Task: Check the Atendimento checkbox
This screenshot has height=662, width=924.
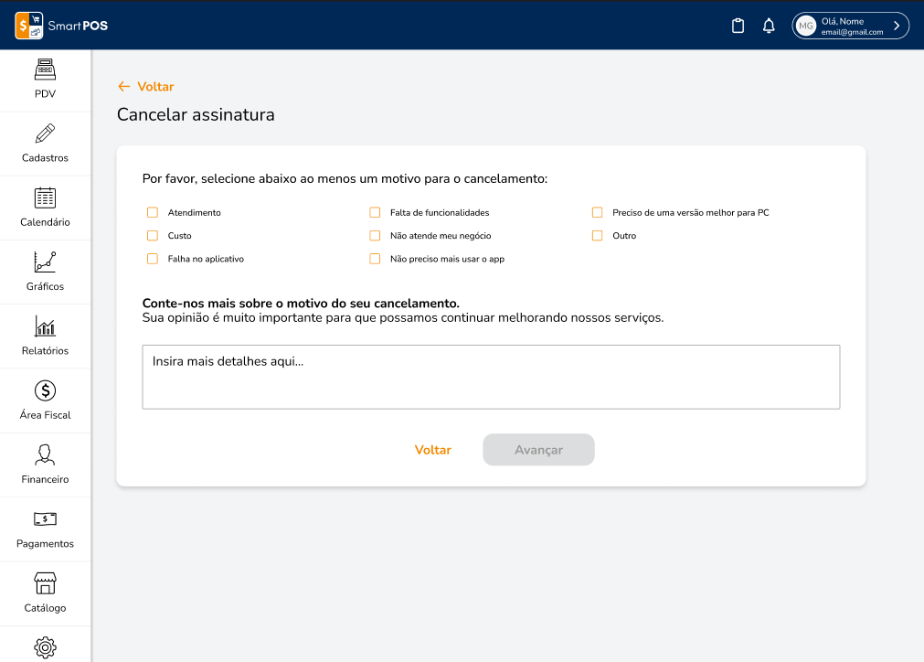Action: (153, 212)
